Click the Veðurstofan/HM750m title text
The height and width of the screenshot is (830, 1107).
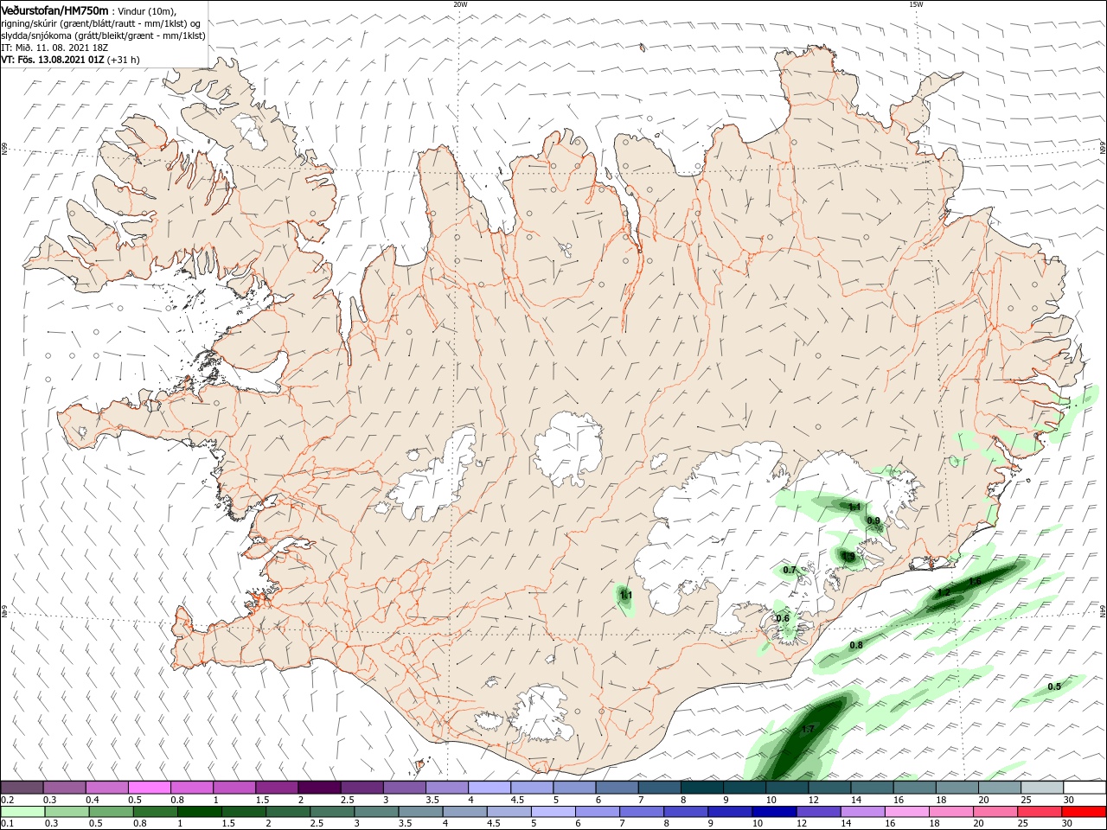[54, 10]
